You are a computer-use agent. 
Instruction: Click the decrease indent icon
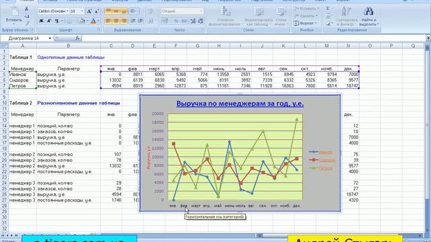tap(133, 21)
